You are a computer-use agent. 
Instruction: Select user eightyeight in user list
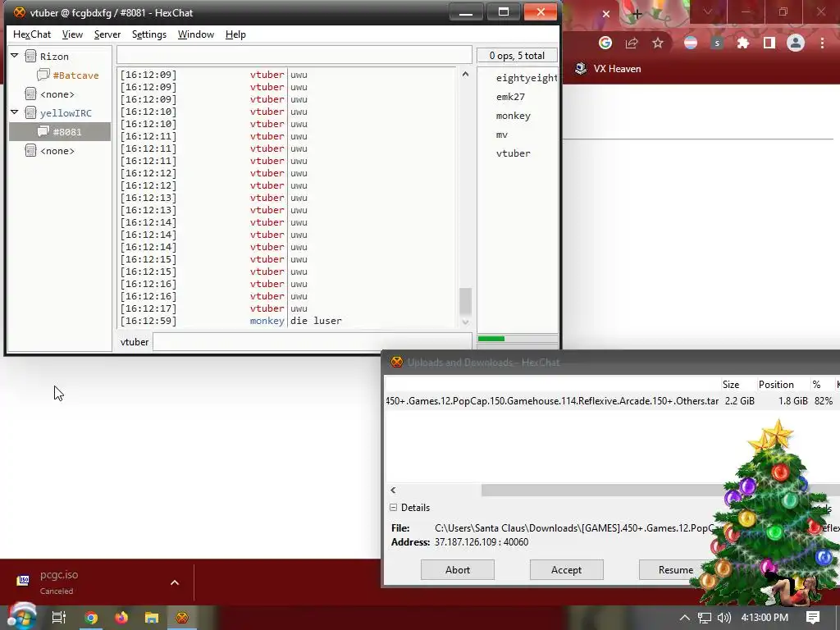click(x=527, y=78)
